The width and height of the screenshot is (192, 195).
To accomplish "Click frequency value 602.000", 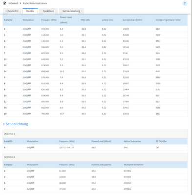I will (45, 53).
